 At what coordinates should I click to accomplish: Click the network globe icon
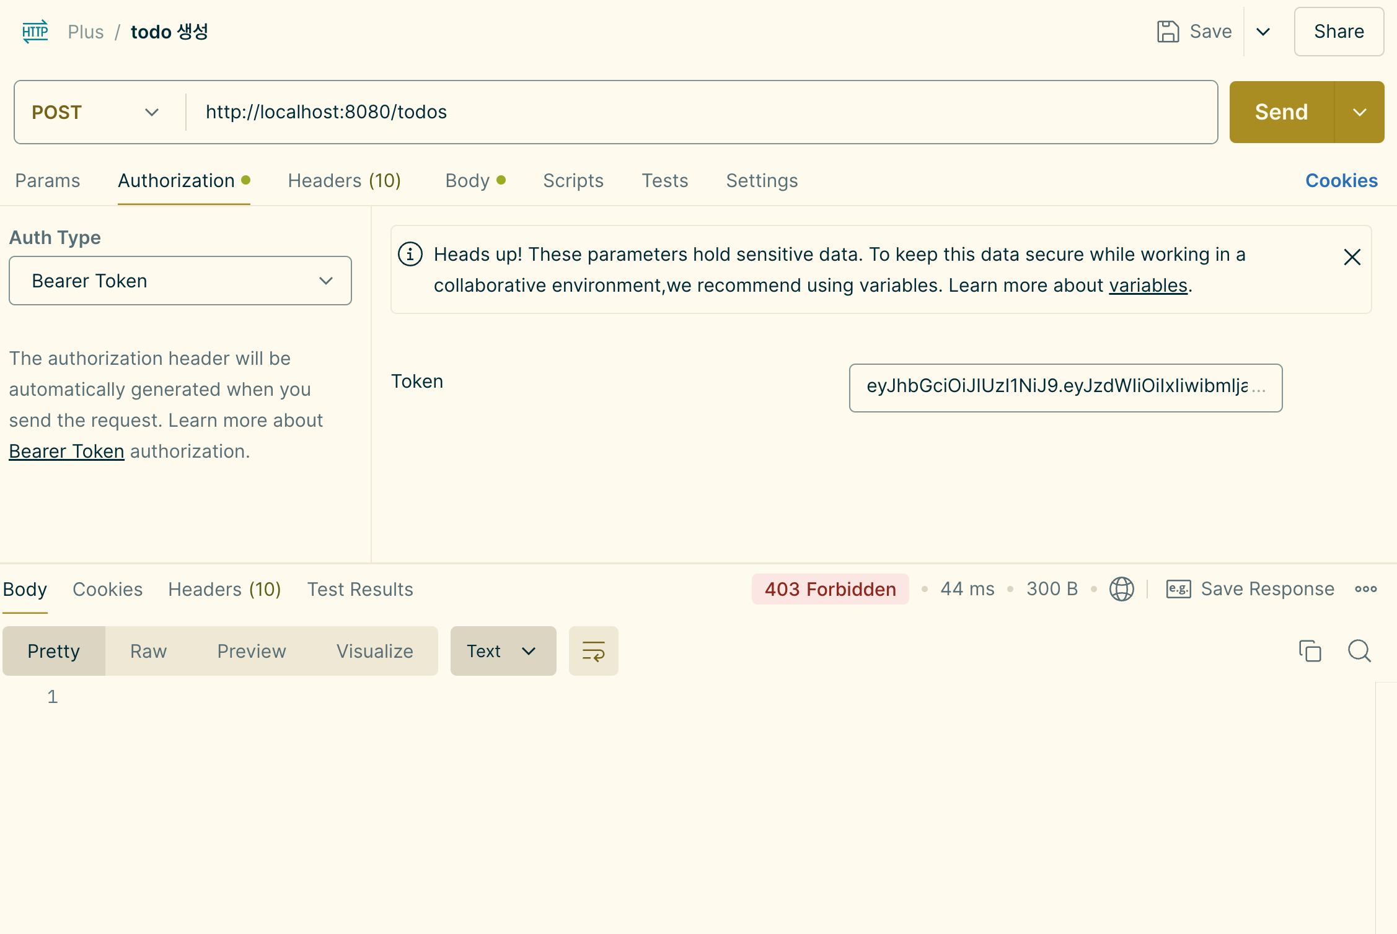1121,589
